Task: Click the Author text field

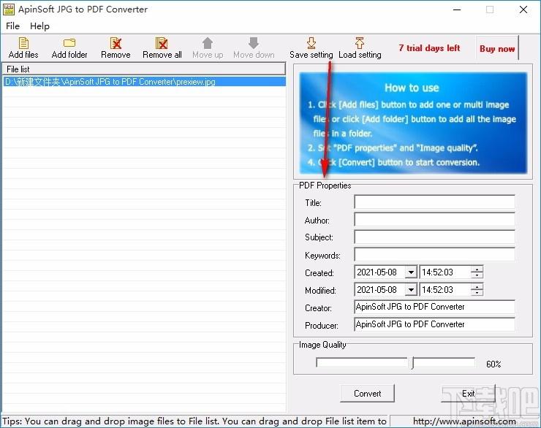Action: coord(434,220)
